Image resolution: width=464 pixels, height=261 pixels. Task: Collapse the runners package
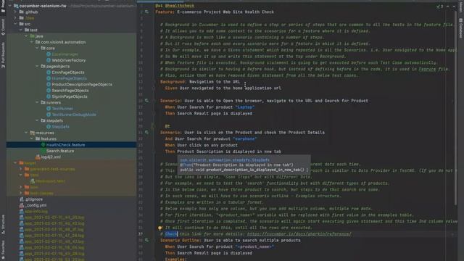pyautogui.click(x=37, y=102)
